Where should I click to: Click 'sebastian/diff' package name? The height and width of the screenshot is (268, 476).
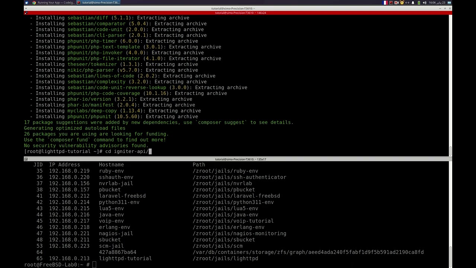click(88, 18)
